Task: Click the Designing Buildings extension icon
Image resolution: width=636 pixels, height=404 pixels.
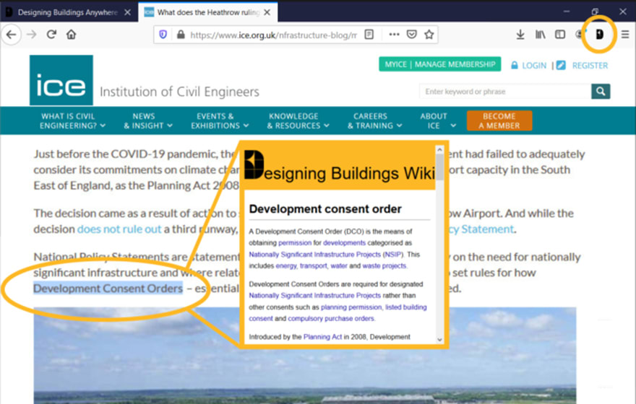Action: pyautogui.click(x=599, y=35)
